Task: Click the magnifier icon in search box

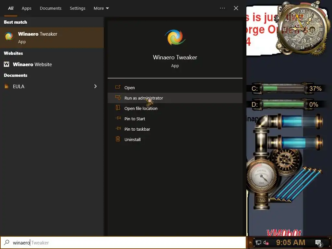Action: 6,242
